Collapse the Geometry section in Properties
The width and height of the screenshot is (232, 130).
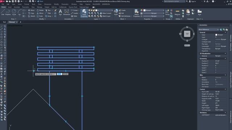pos(225,58)
